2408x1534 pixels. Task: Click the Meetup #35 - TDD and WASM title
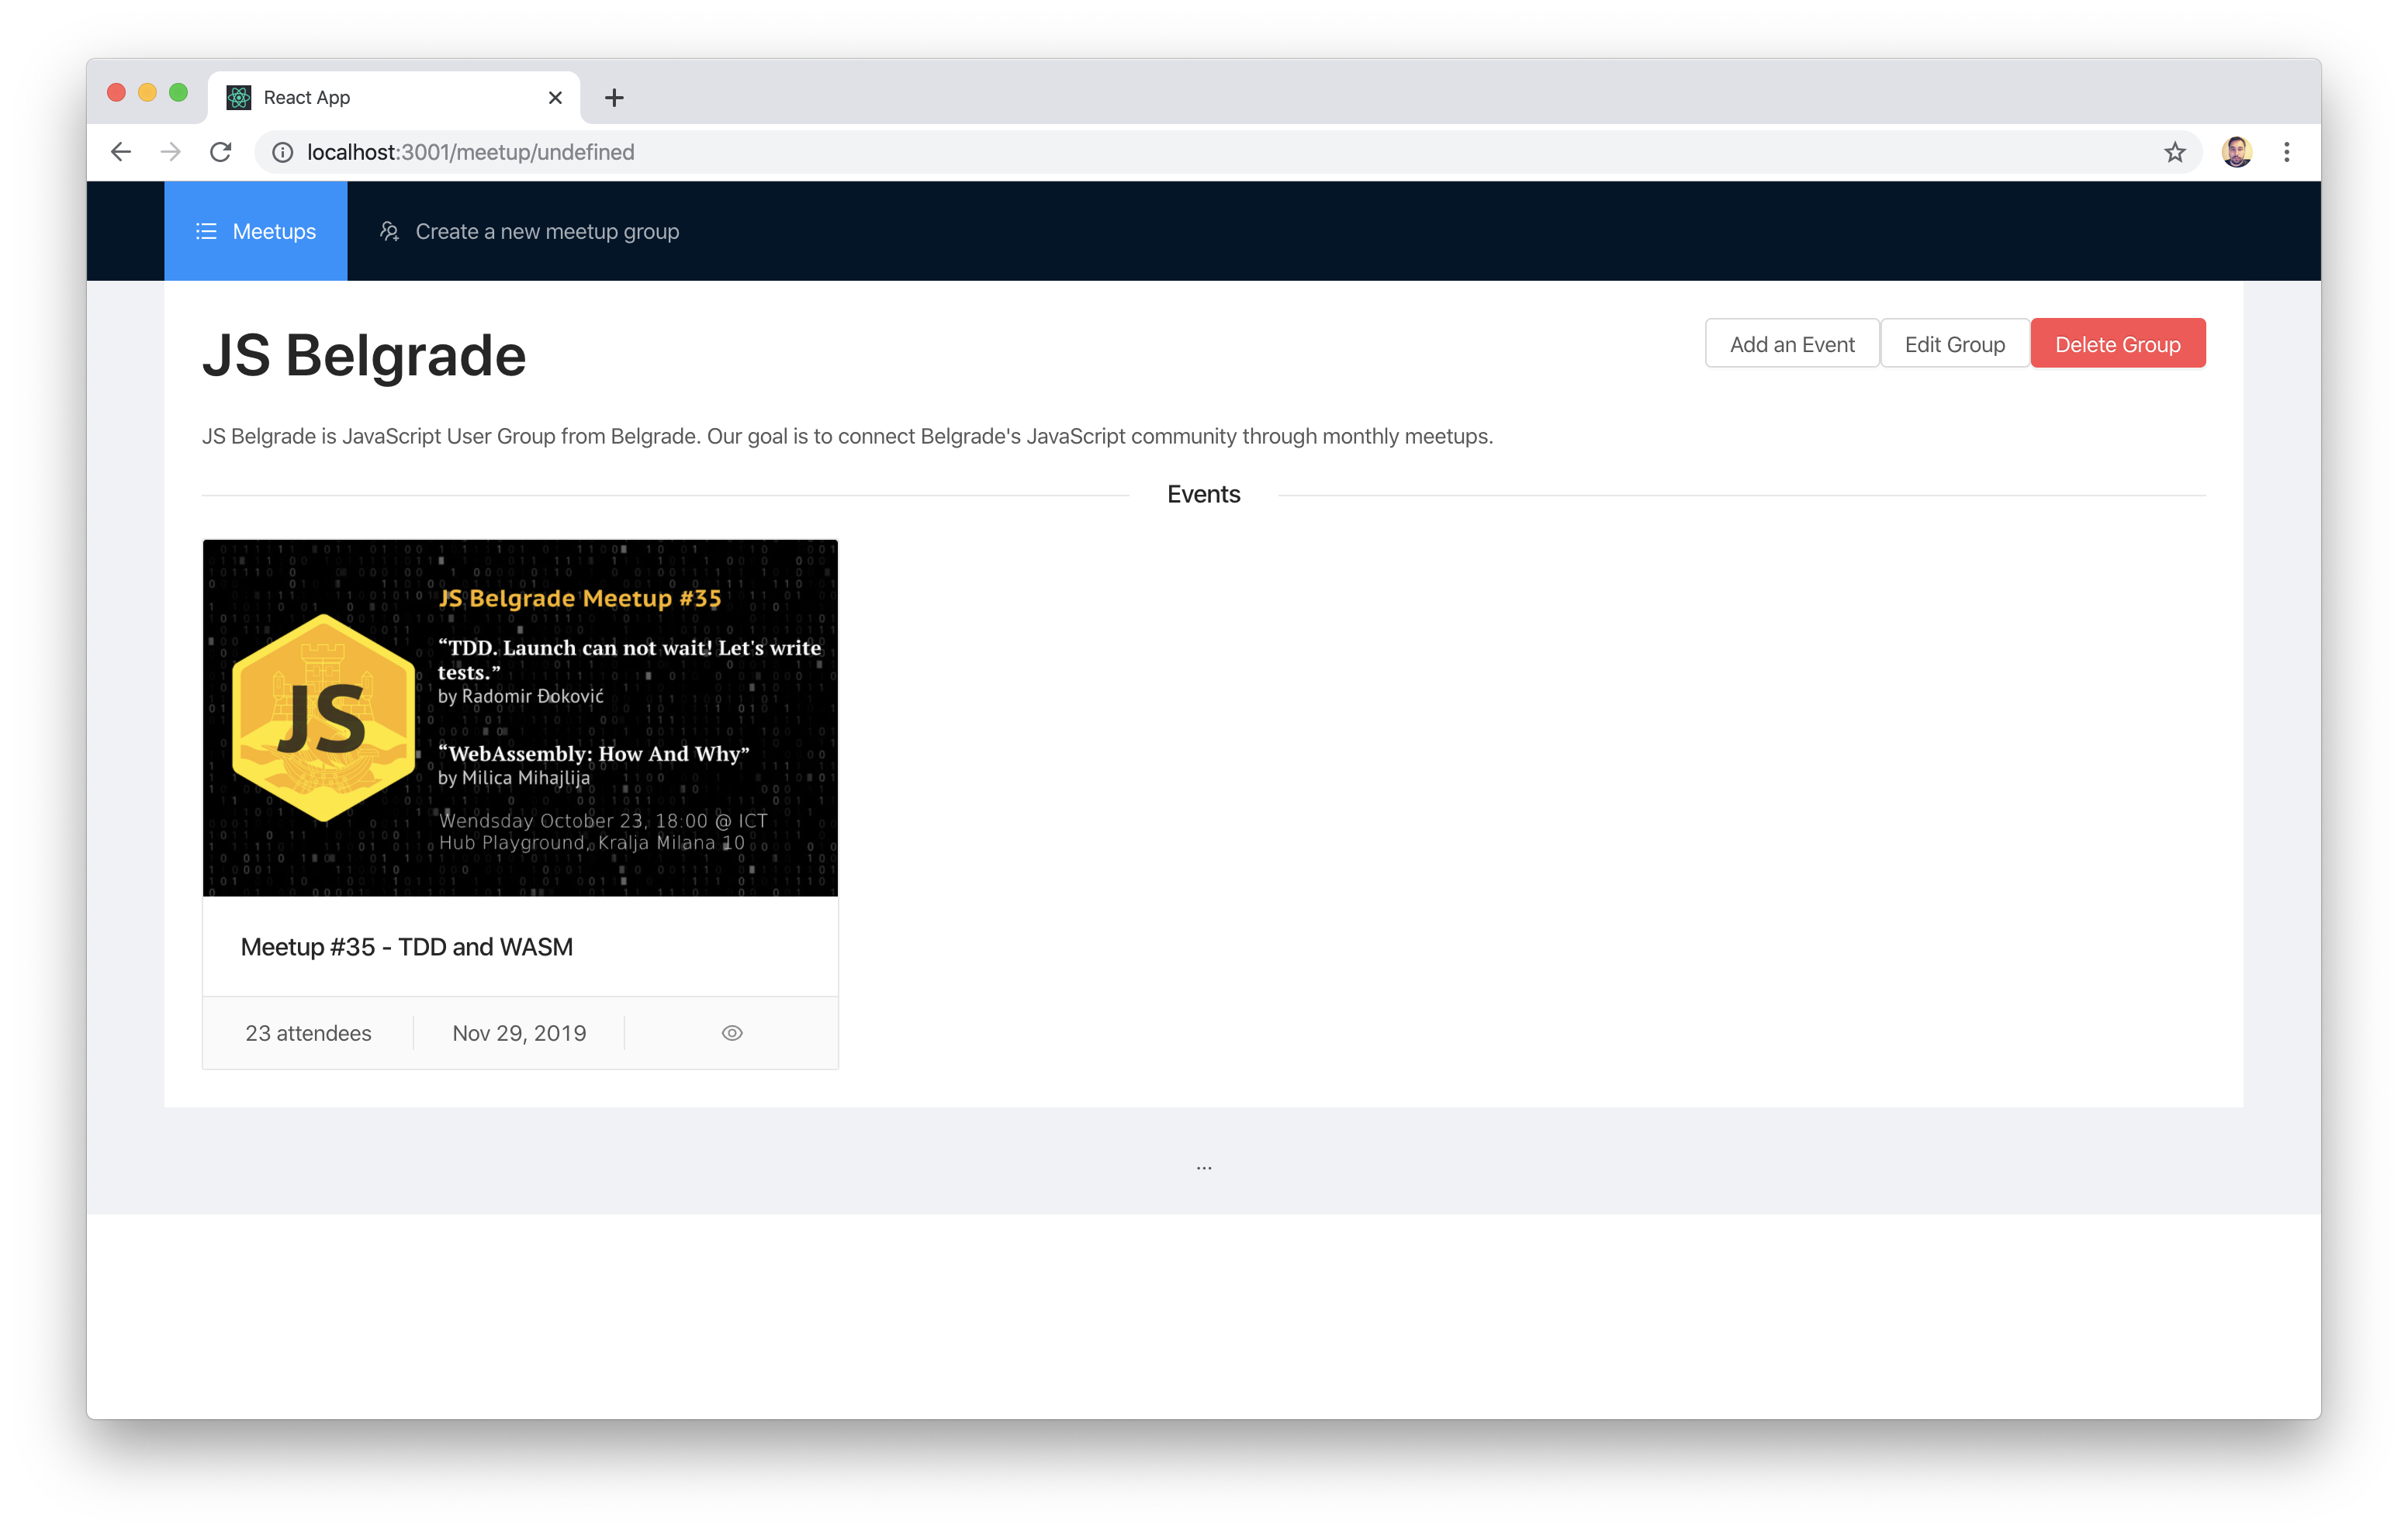pyautogui.click(x=407, y=947)
